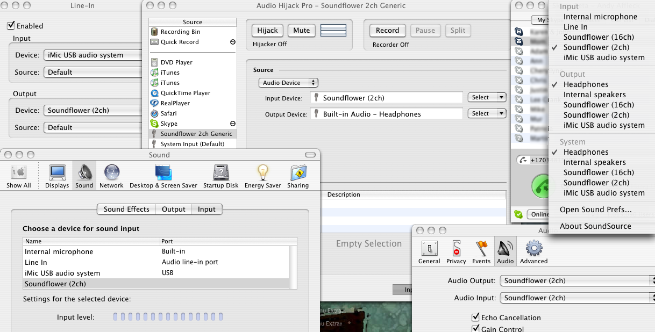Select the Input tab in Sound preferences
The height and width of the screenshot is (332, 655).
tap(207, 210)
